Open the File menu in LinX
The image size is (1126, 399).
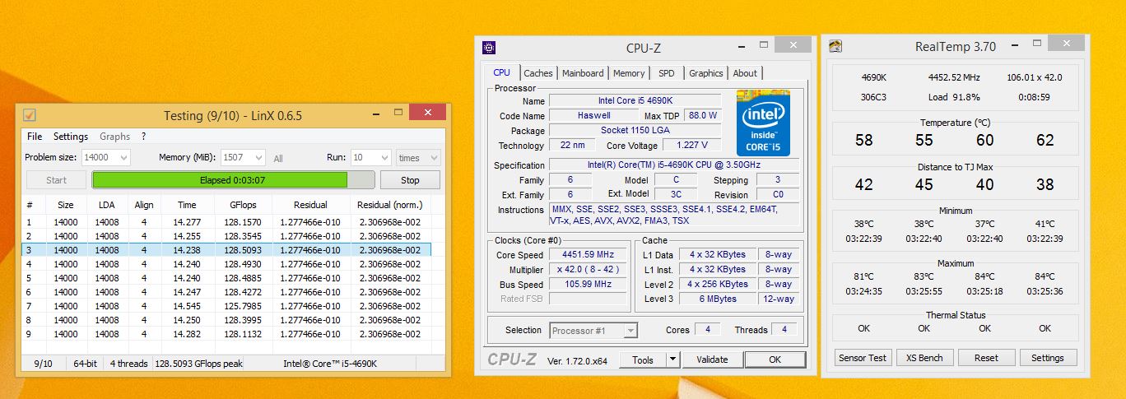click(35, 137)
